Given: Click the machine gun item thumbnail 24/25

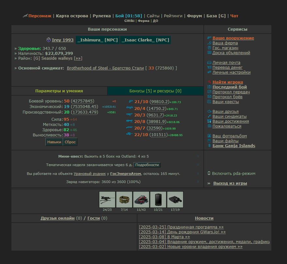Looking at the screenshot, I should click(107, 199).
